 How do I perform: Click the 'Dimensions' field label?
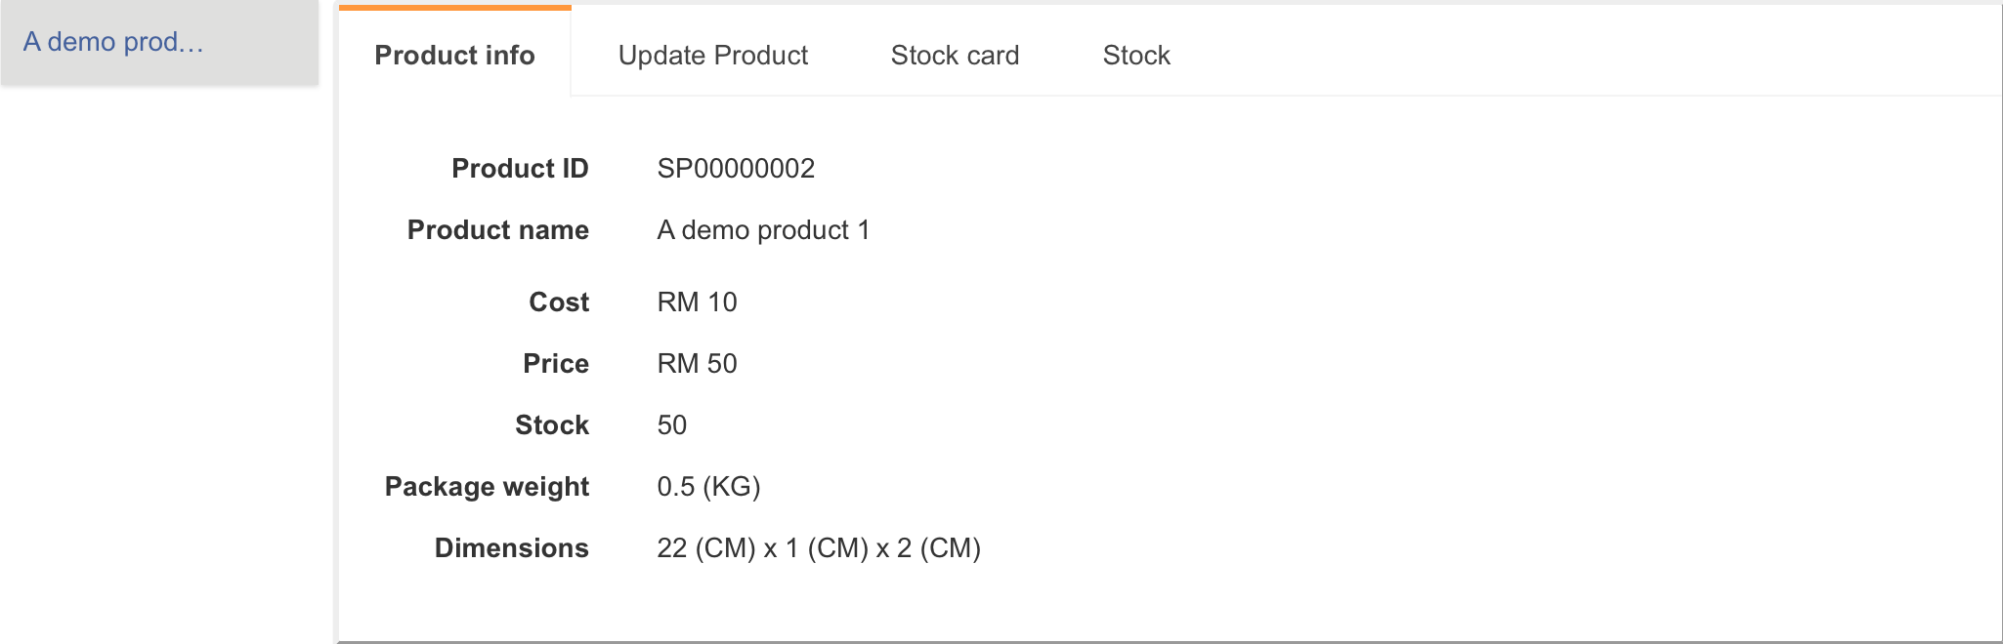tap(511, 548)
